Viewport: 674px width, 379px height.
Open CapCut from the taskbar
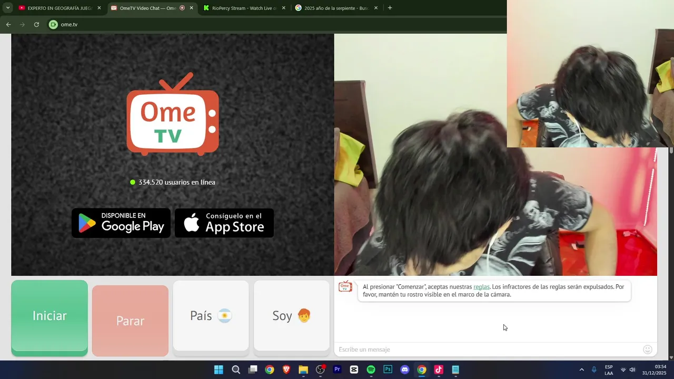click(354, 370)
